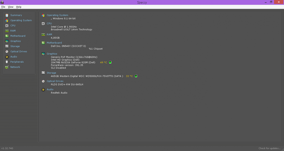
Task: Click the RAM heading link in summary
Action: point(49,35)
